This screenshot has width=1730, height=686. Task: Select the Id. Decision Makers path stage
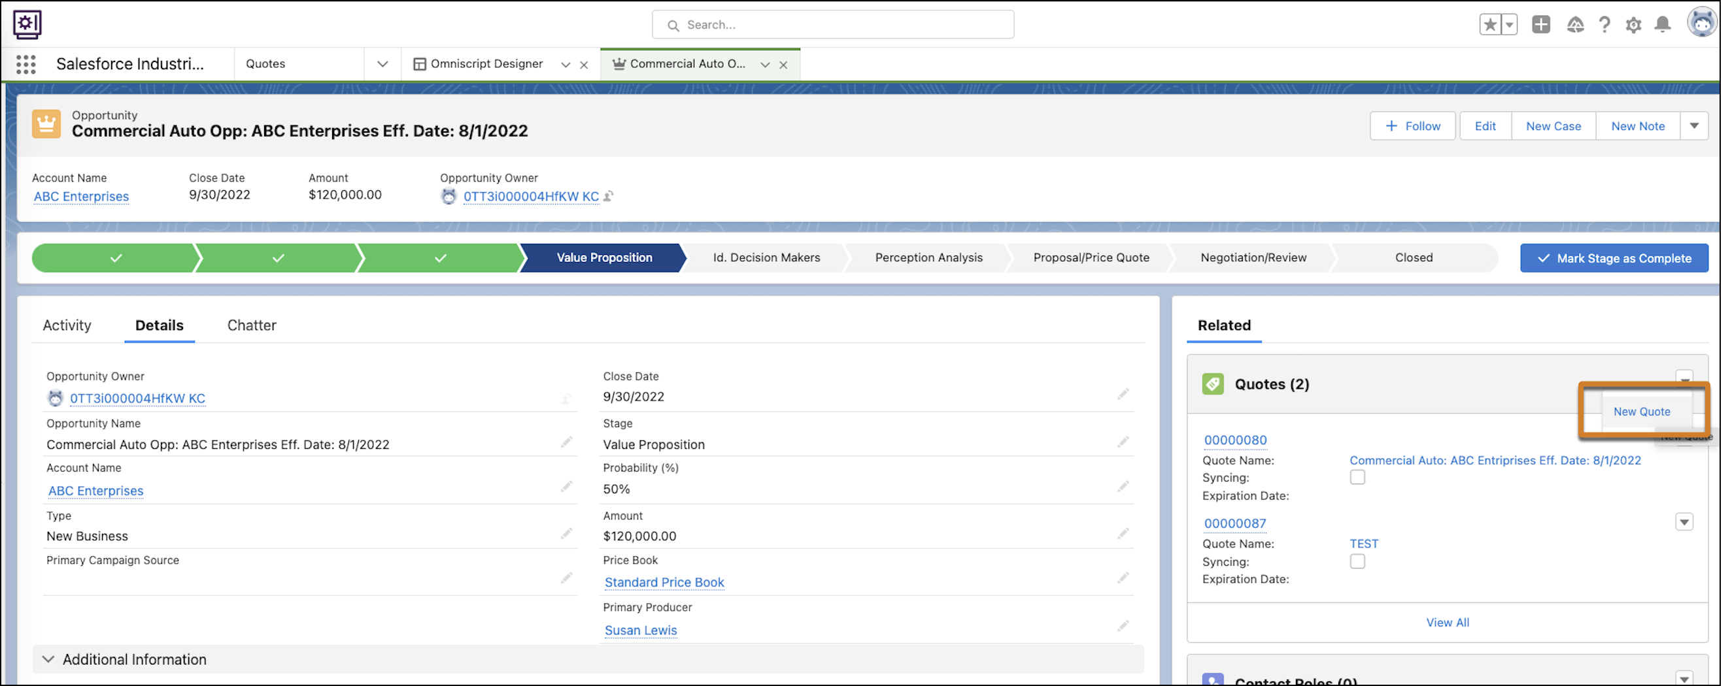766,258
